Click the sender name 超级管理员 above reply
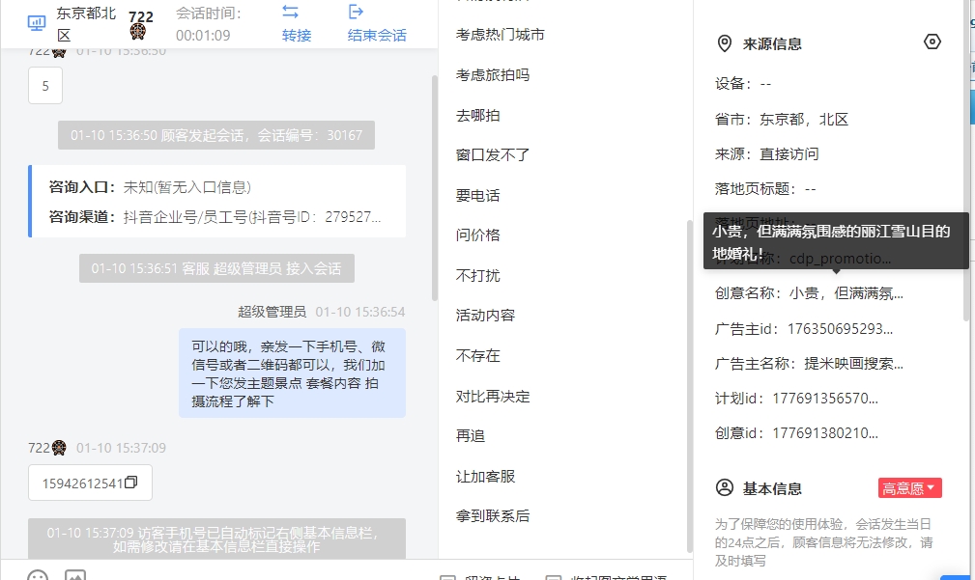The image size is (975, 580). pyautogui.click(x=272, y=312)
